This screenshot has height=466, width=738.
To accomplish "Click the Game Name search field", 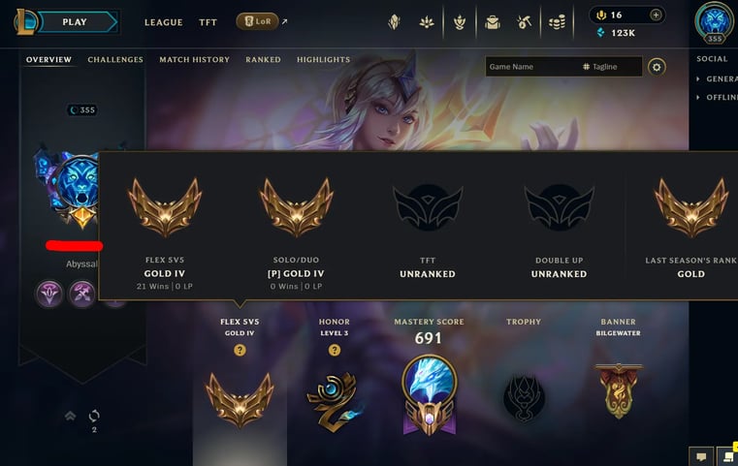I will tap(531, 67).
